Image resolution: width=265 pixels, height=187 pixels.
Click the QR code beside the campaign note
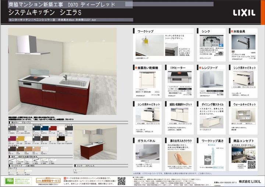click(121, 181)
